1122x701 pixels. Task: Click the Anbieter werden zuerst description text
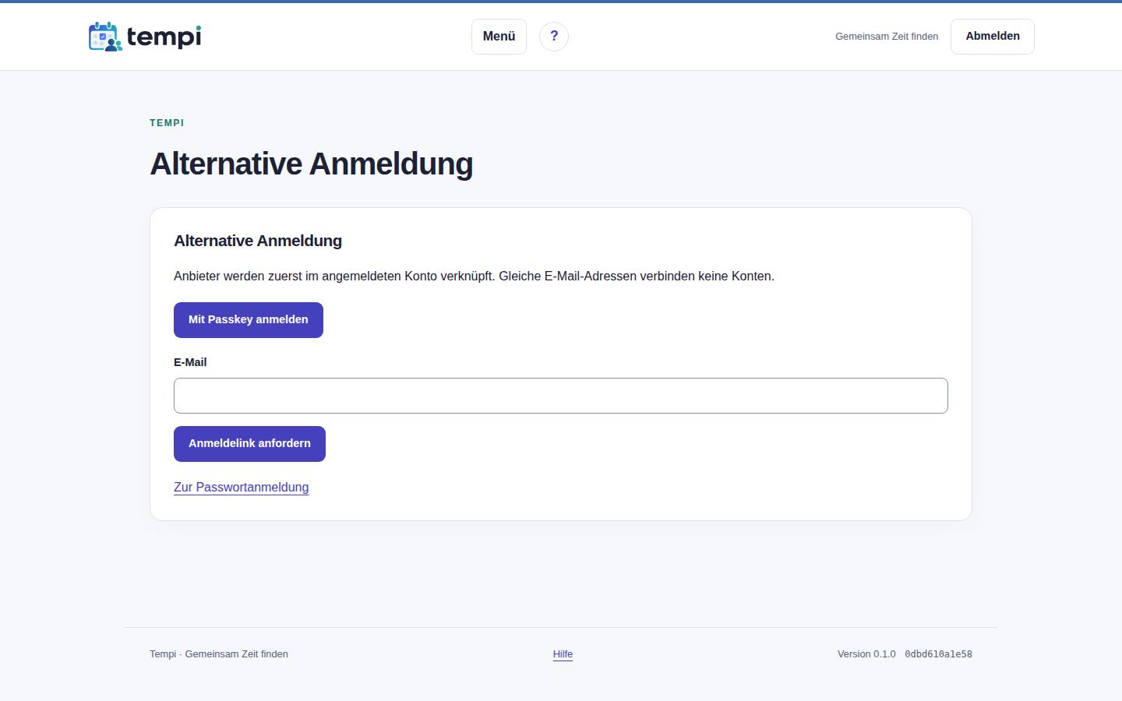point(474,277)
